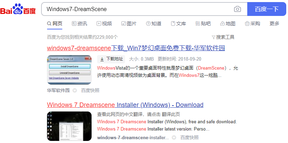Open the 地图 tab

tap(228, 24)
